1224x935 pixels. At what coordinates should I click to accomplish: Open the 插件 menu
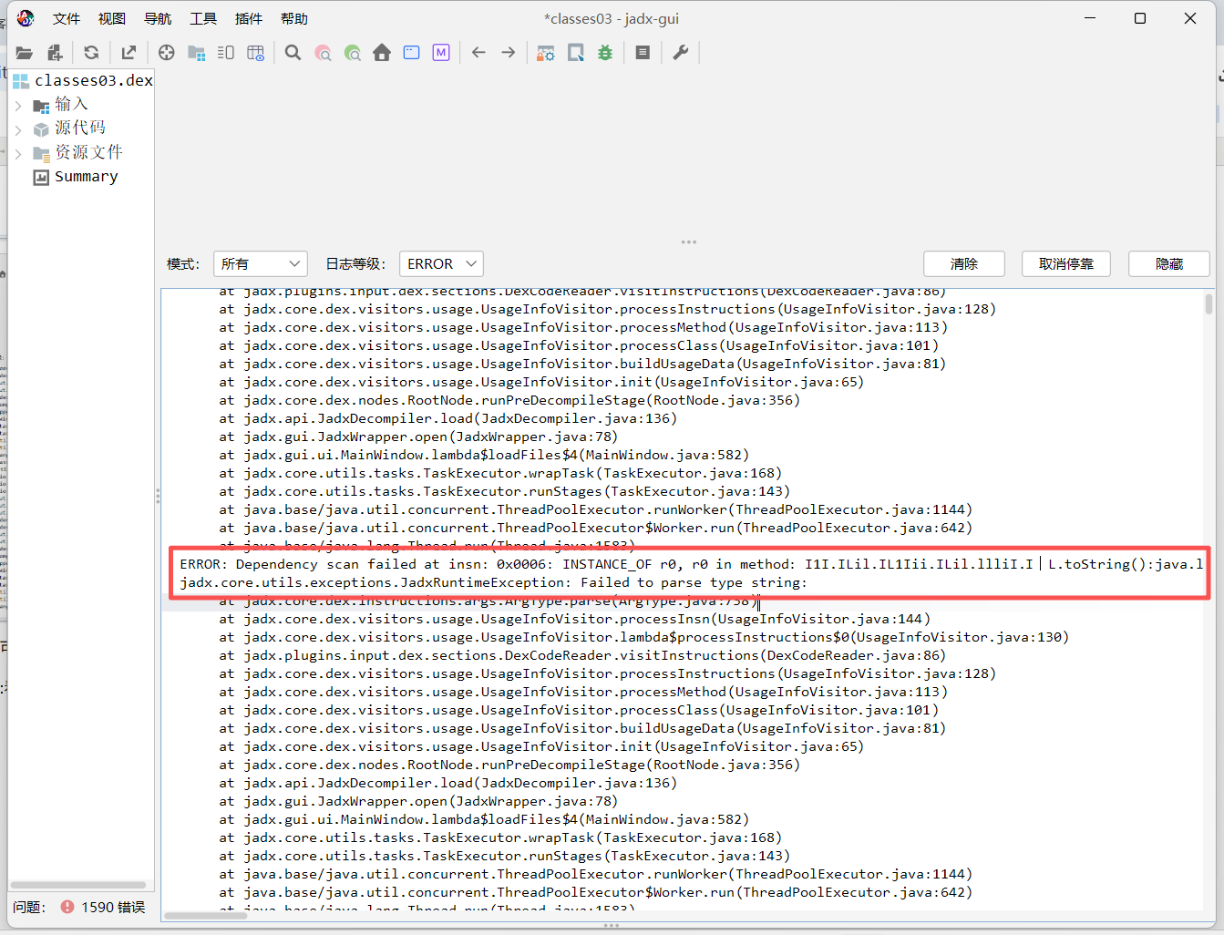click(x=248, y=18)
